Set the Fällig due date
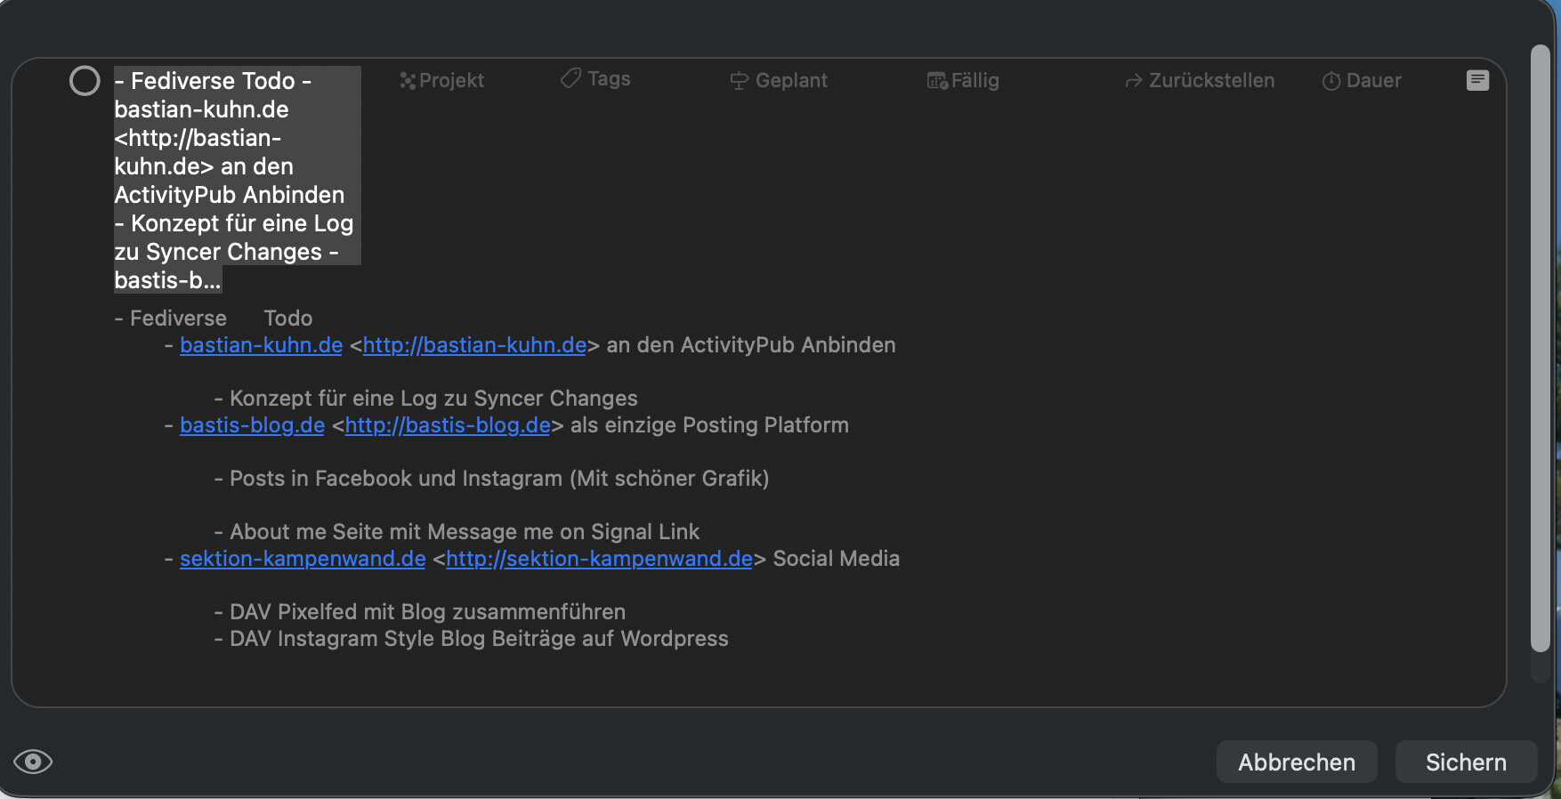This screenshot has height=799, width=1561. (963, 81)
